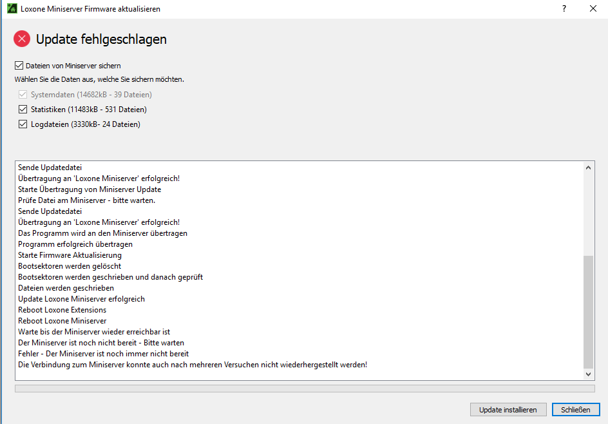
Task: Select log line 'Starte Übertragung von Miniserver Update'
Action: coord(90,189)
